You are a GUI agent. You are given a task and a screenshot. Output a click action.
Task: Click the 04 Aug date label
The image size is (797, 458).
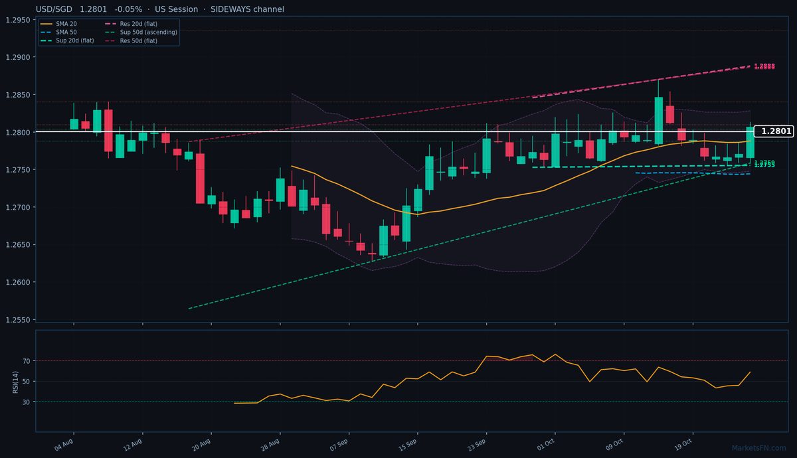[x=64, y=444]
